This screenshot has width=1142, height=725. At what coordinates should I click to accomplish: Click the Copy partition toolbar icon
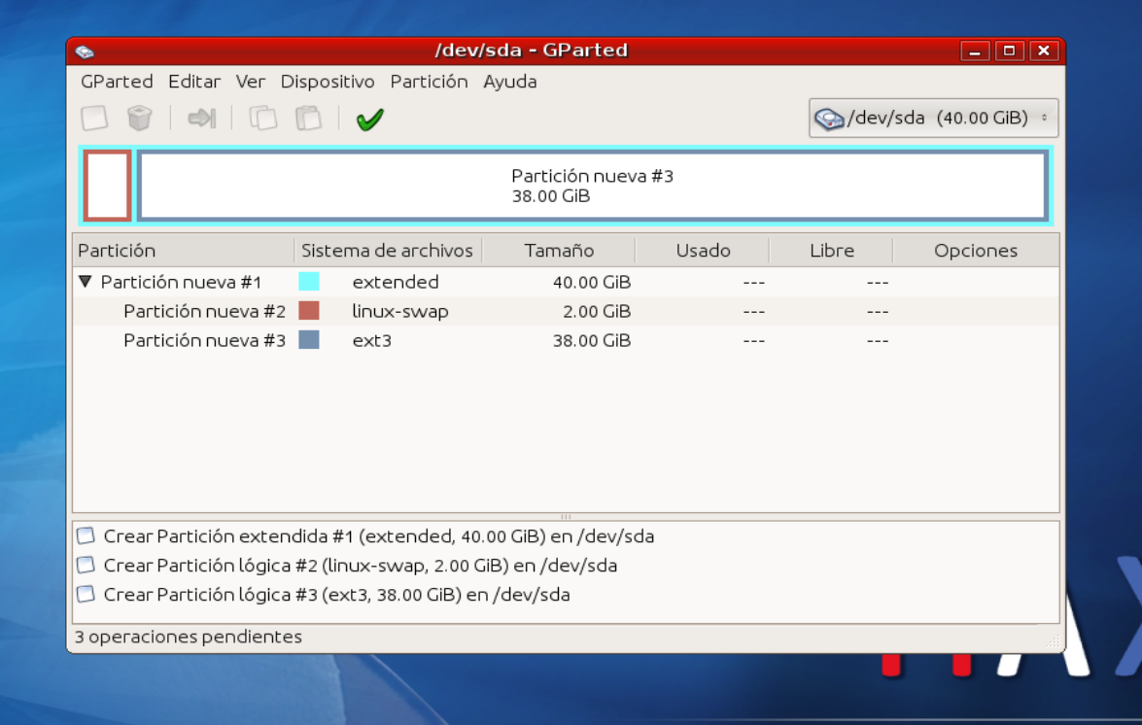263,118
